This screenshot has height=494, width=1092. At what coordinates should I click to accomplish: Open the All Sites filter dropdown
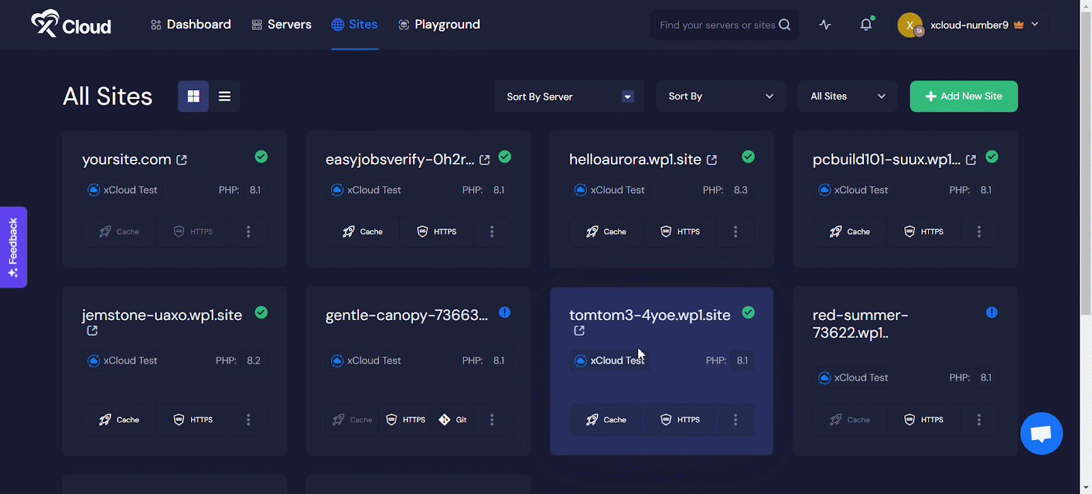(847, 96)
